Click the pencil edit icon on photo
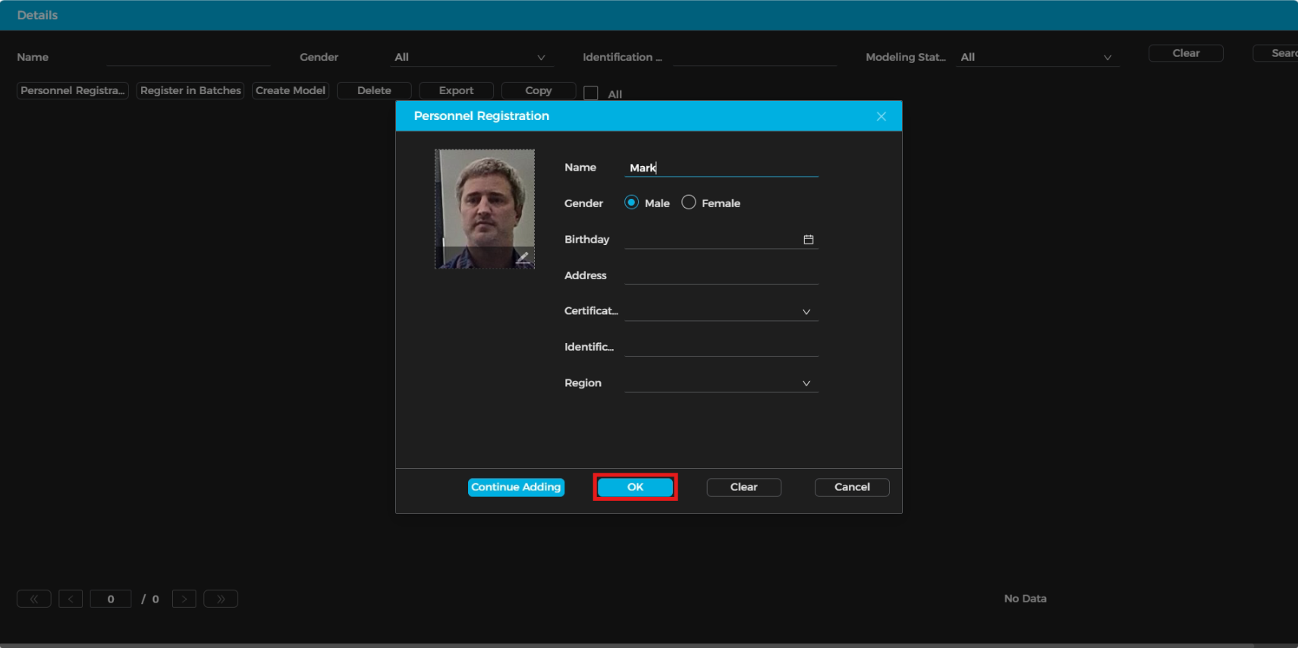 pos(523,257)
